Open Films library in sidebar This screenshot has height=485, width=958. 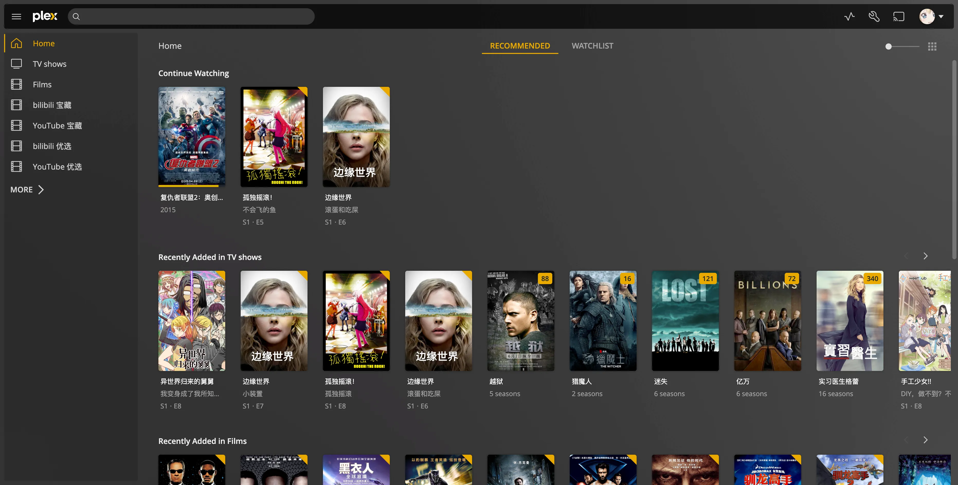coord(42,84)
